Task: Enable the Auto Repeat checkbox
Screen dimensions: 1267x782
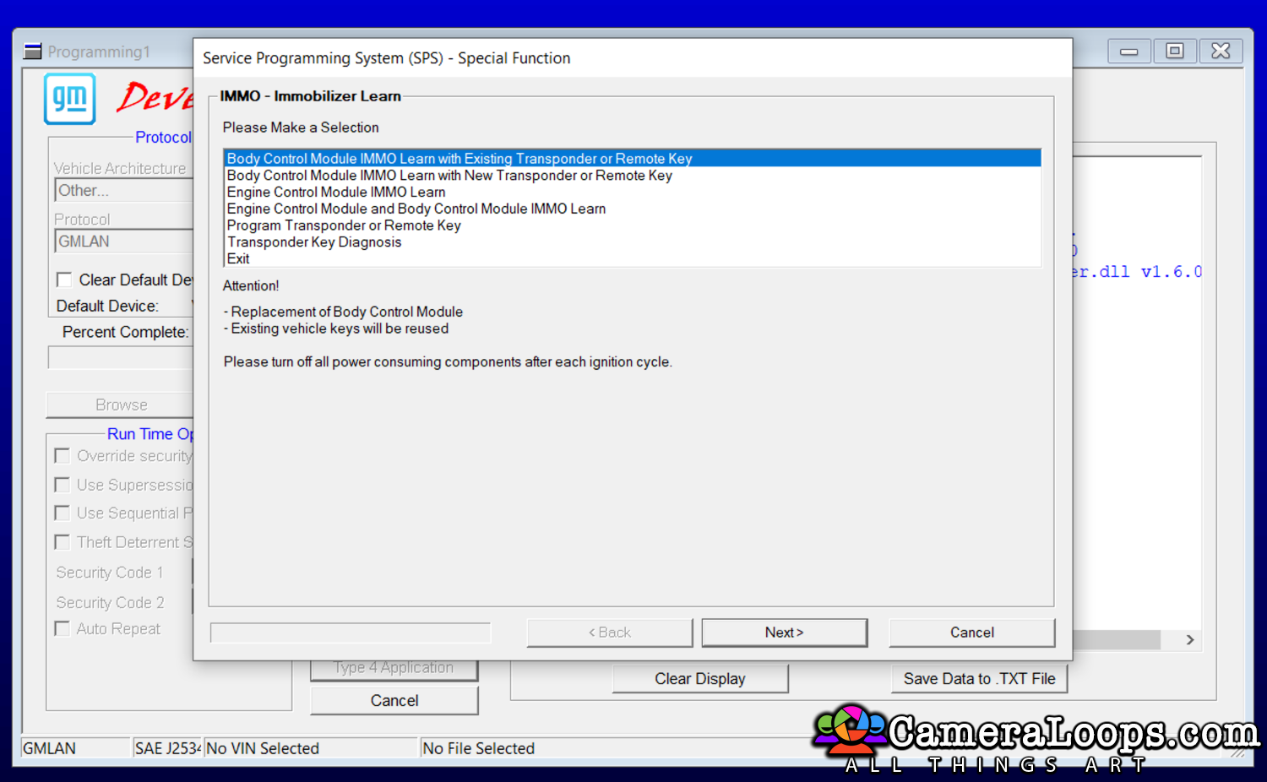Action: click(x=63, y=628)
